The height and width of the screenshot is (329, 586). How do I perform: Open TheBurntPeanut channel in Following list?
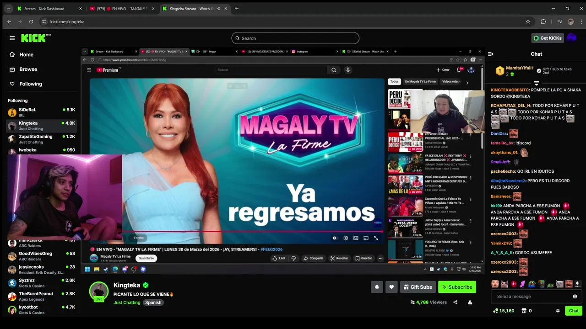(42, 296)
